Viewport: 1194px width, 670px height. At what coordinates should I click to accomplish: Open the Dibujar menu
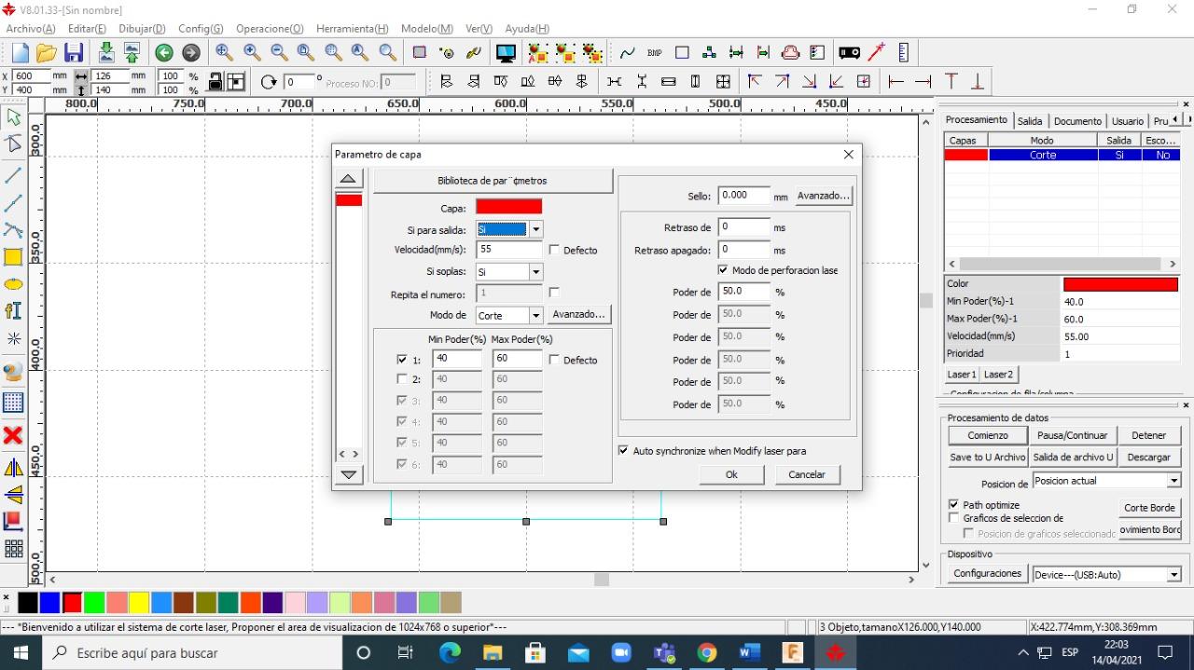coord(142,29)
